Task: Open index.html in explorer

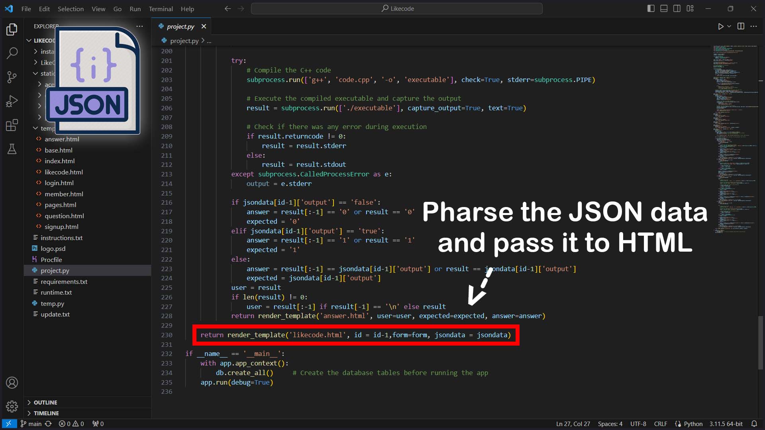Action: [x=60, y=161]
